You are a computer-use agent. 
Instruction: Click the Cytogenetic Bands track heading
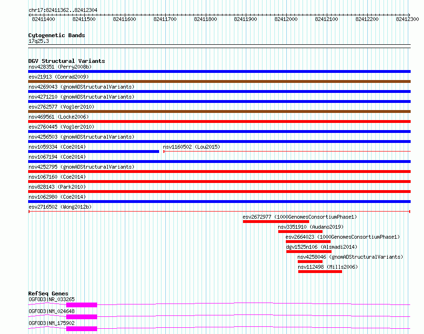tap(57, 35)
